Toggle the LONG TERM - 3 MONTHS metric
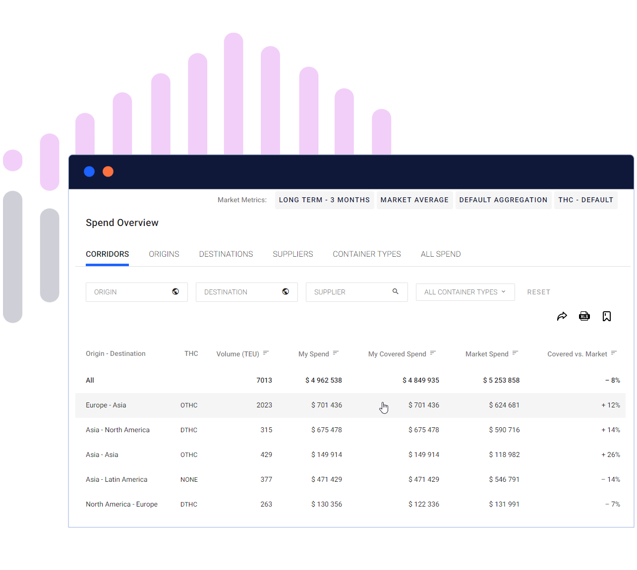Image resolution: width=637 pixels, height=570 pixels. pyautogui.click(x=324, y=200)
